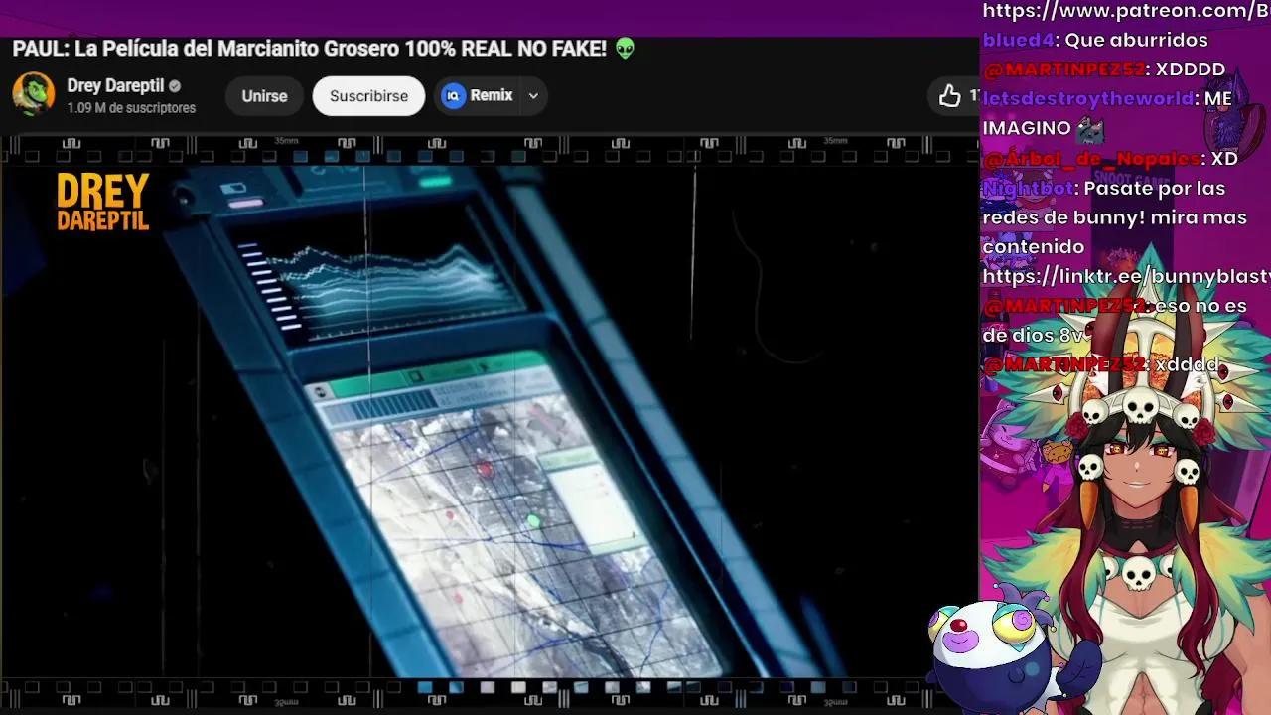
Task: Click username blued4 in chat
Action: [1018, 41]
